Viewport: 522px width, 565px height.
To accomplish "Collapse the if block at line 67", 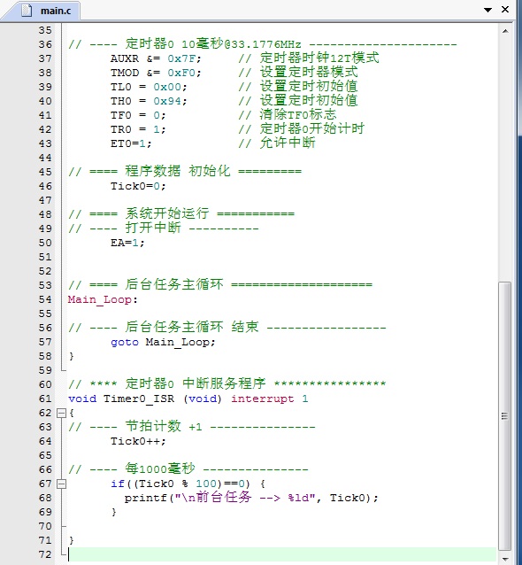I will coord(62,484).
